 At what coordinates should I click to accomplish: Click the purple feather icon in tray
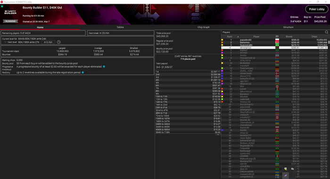point(286,175)
